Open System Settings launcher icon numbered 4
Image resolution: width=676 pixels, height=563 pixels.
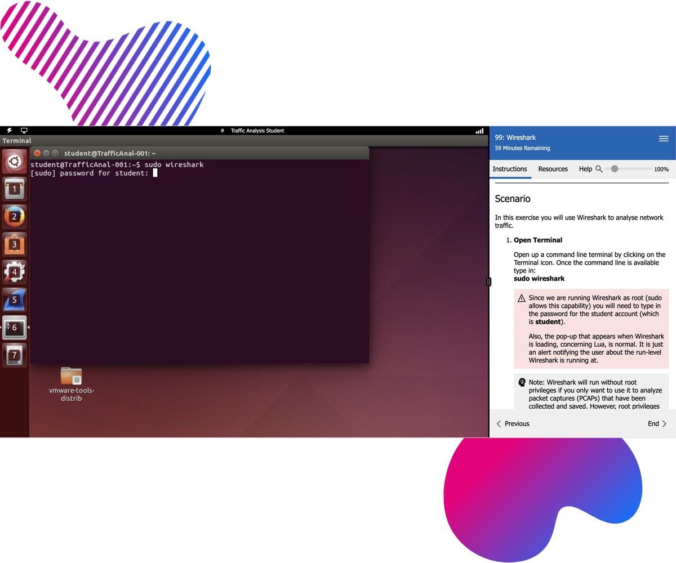15,272
